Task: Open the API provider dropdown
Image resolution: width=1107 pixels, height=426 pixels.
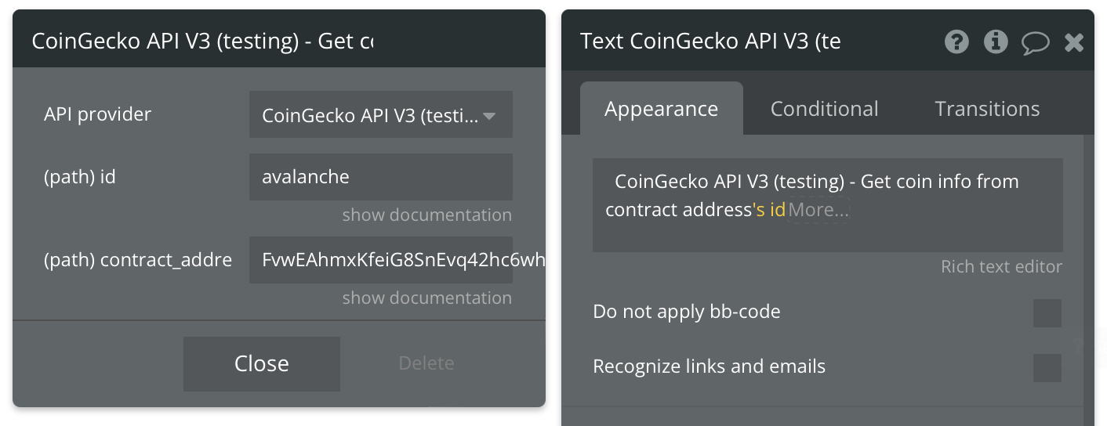Action: [381, 114]
